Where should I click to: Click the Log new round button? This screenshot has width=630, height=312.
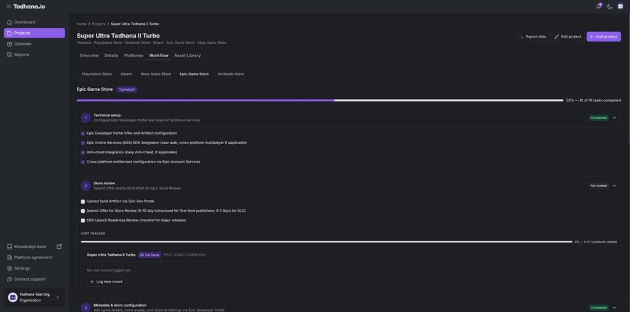click(106, 281)
